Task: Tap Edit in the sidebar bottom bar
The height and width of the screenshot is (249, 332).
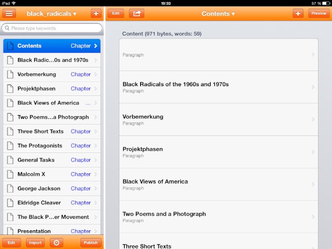Action: (11, 242)
